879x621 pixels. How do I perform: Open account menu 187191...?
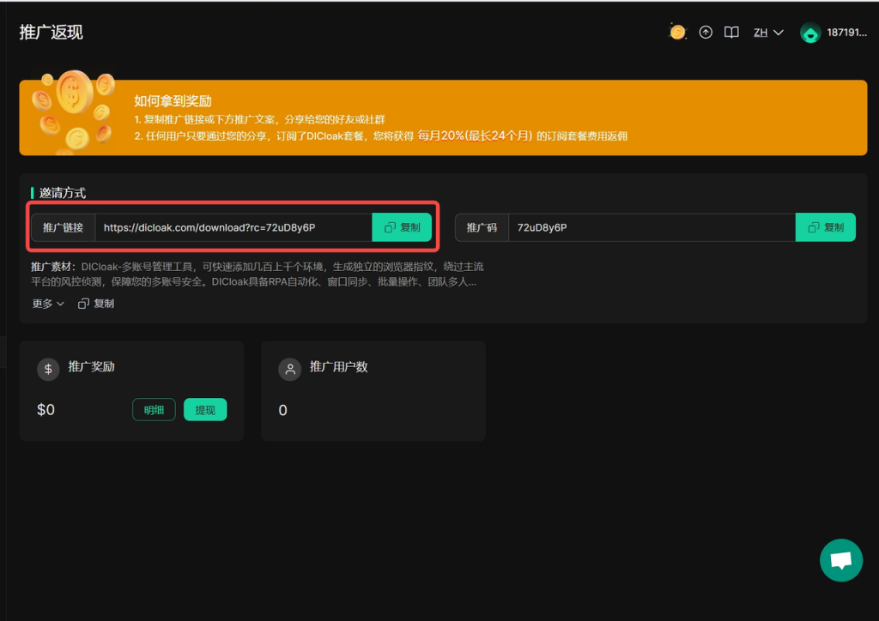[x=846, y=33]
